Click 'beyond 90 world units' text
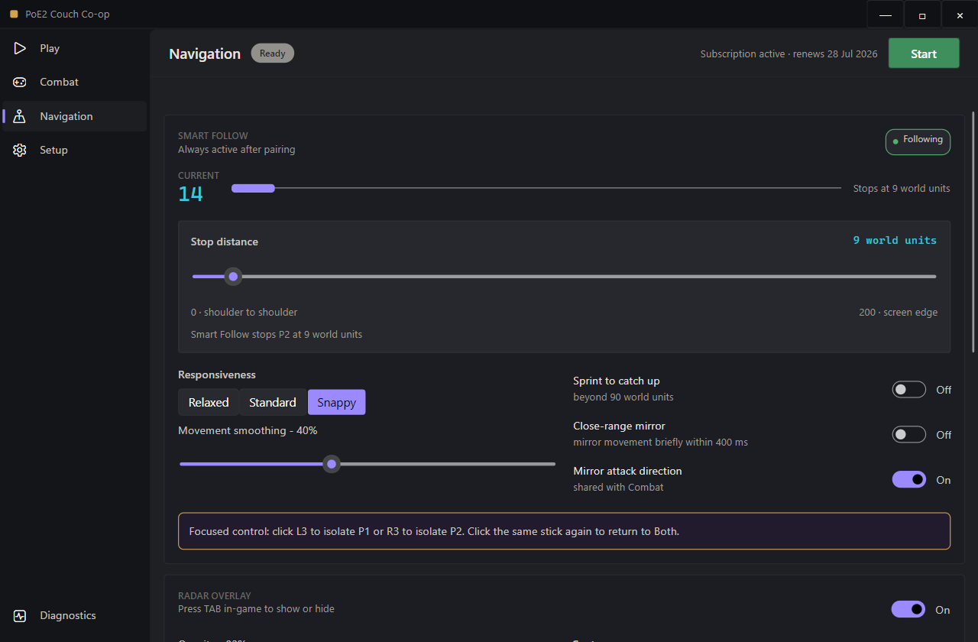 (x=623, y=397)
